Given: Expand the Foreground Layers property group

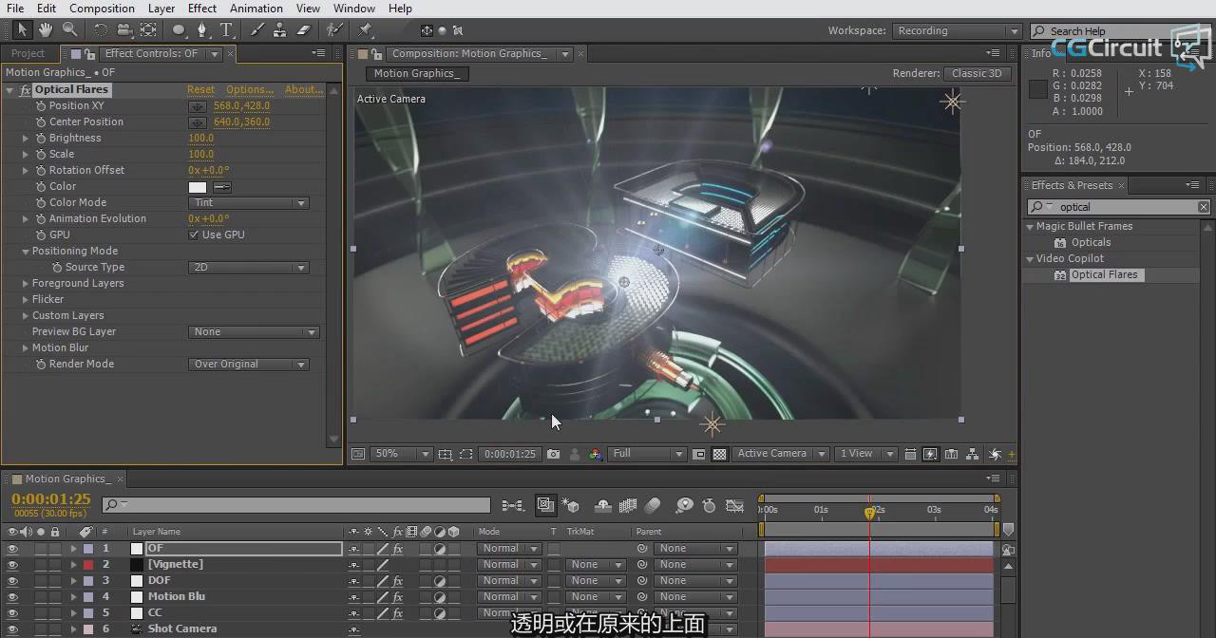Looking at the screenshot, I should coord(26,283).
